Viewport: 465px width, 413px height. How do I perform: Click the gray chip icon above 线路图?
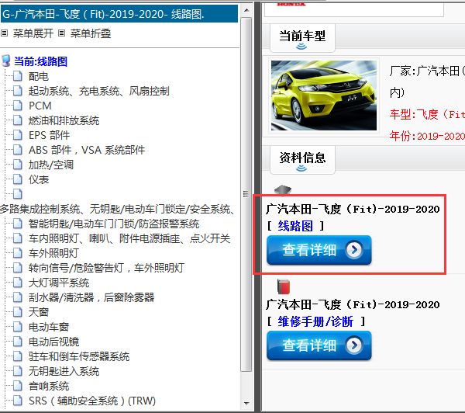pyautogui.click(x=283, y=190)
